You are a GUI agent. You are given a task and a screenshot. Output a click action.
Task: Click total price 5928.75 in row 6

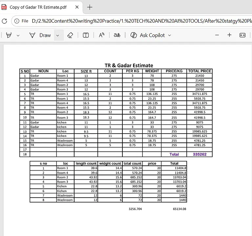coord(199,98)
